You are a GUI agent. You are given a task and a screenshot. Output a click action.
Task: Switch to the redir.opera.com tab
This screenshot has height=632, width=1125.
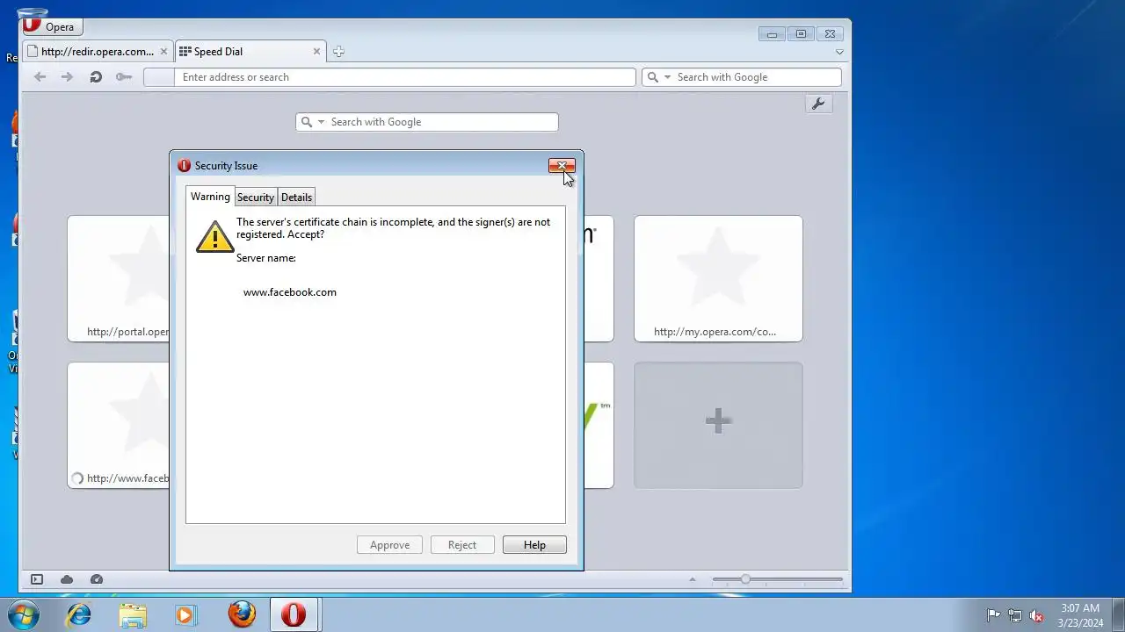click(97, 52)
